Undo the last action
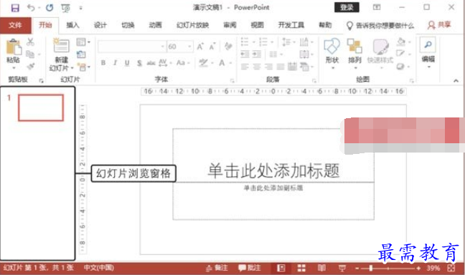This screenshot has height=275, width=465. coord(31,8)
